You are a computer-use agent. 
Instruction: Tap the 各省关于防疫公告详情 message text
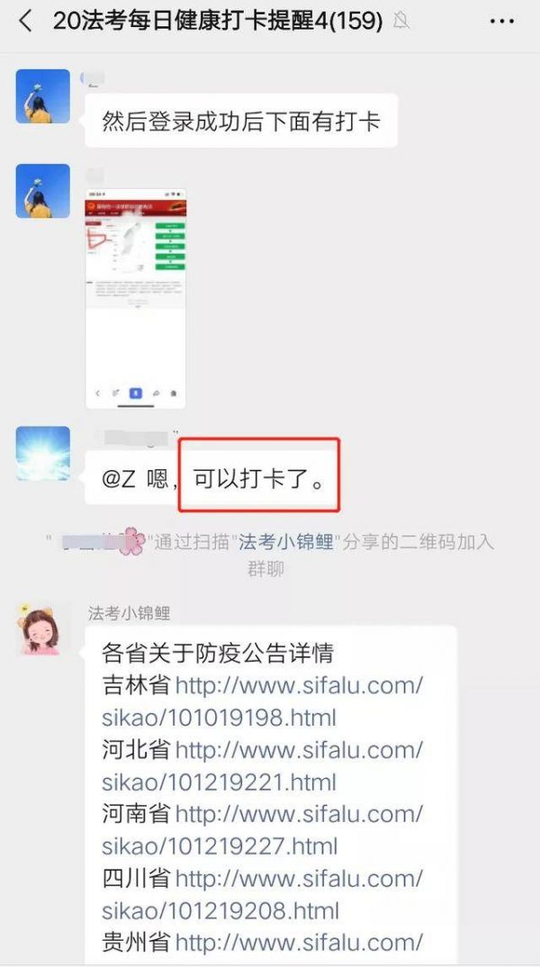pos(218,654)
